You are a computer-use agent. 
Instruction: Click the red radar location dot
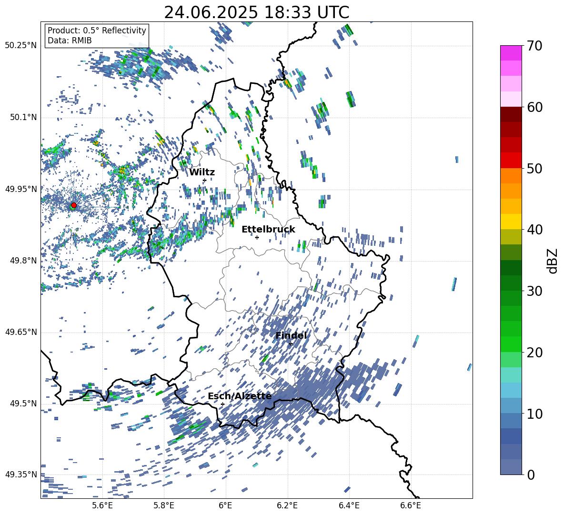click(74, 205)
